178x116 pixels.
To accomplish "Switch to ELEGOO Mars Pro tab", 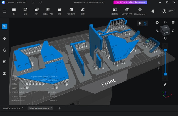I will coord(11,108).
